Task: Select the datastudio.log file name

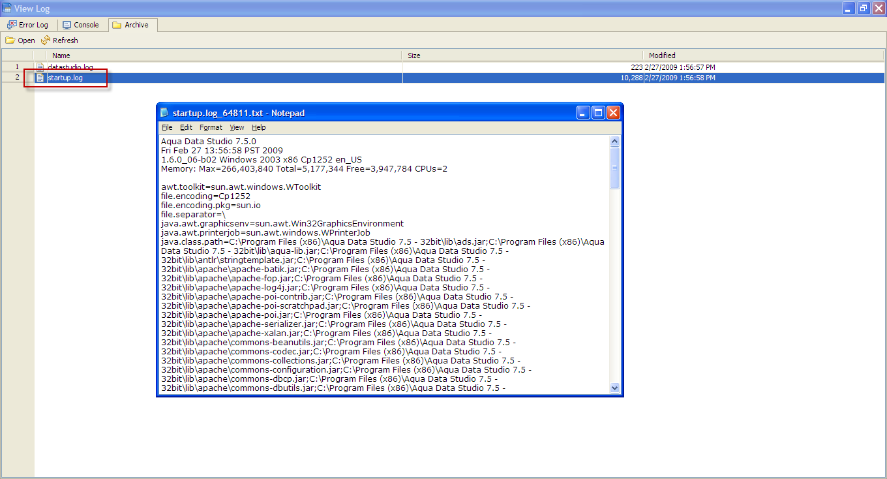Action: [70, 67]
